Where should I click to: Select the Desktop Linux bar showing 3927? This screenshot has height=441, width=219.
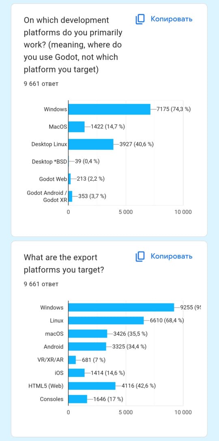coord(91,144)
